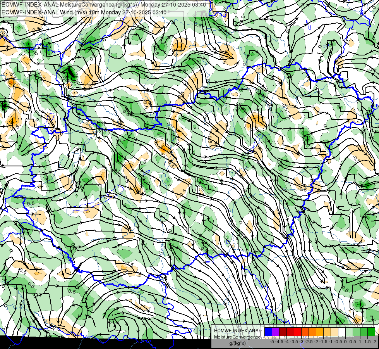379x349 pixels.
Task: Click the blue swatch in the legend
Action: pos(268,332)
